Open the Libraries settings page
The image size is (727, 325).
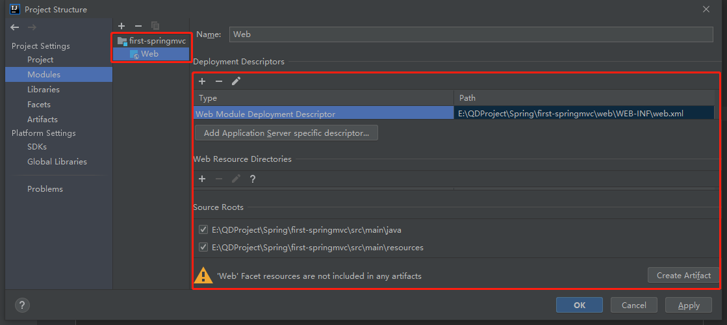click(x=44, y=90)
